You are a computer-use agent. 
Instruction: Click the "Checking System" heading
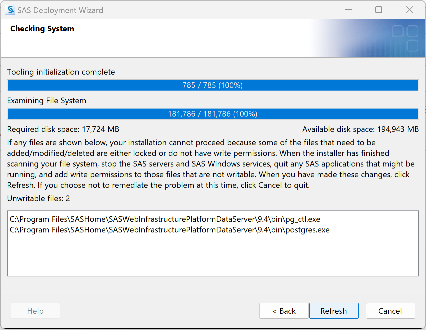tap(42, 29)
